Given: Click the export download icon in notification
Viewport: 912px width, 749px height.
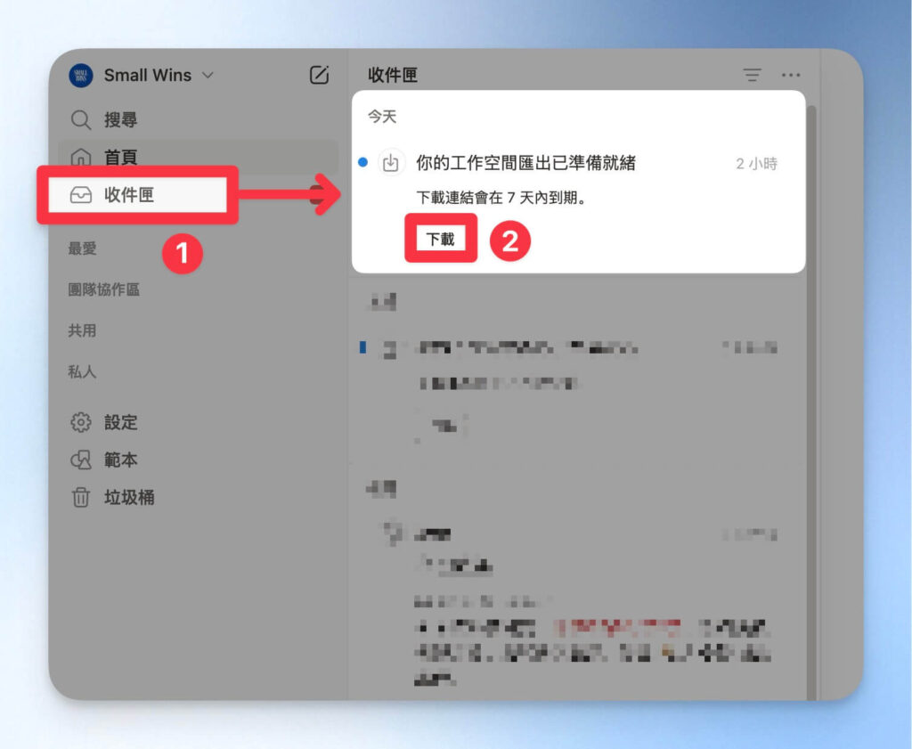Looking at the screenshot, I should tap(392, 163).
